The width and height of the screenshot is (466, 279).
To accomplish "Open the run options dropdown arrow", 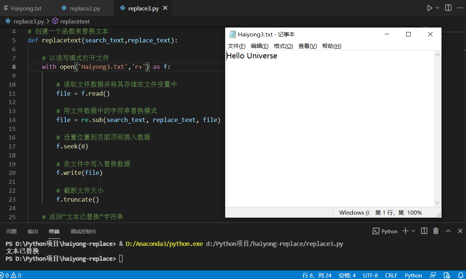I will 437,8.
